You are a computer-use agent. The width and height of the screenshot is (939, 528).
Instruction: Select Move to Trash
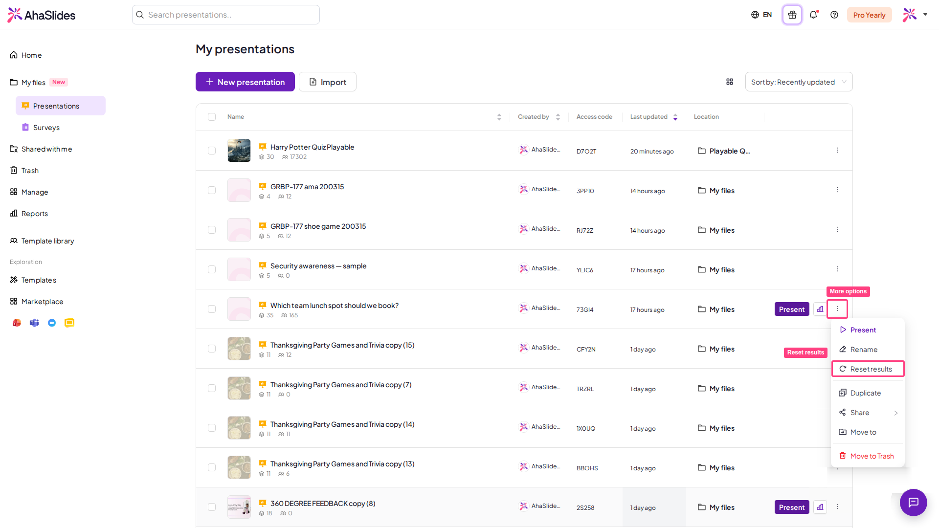[868, 456]
